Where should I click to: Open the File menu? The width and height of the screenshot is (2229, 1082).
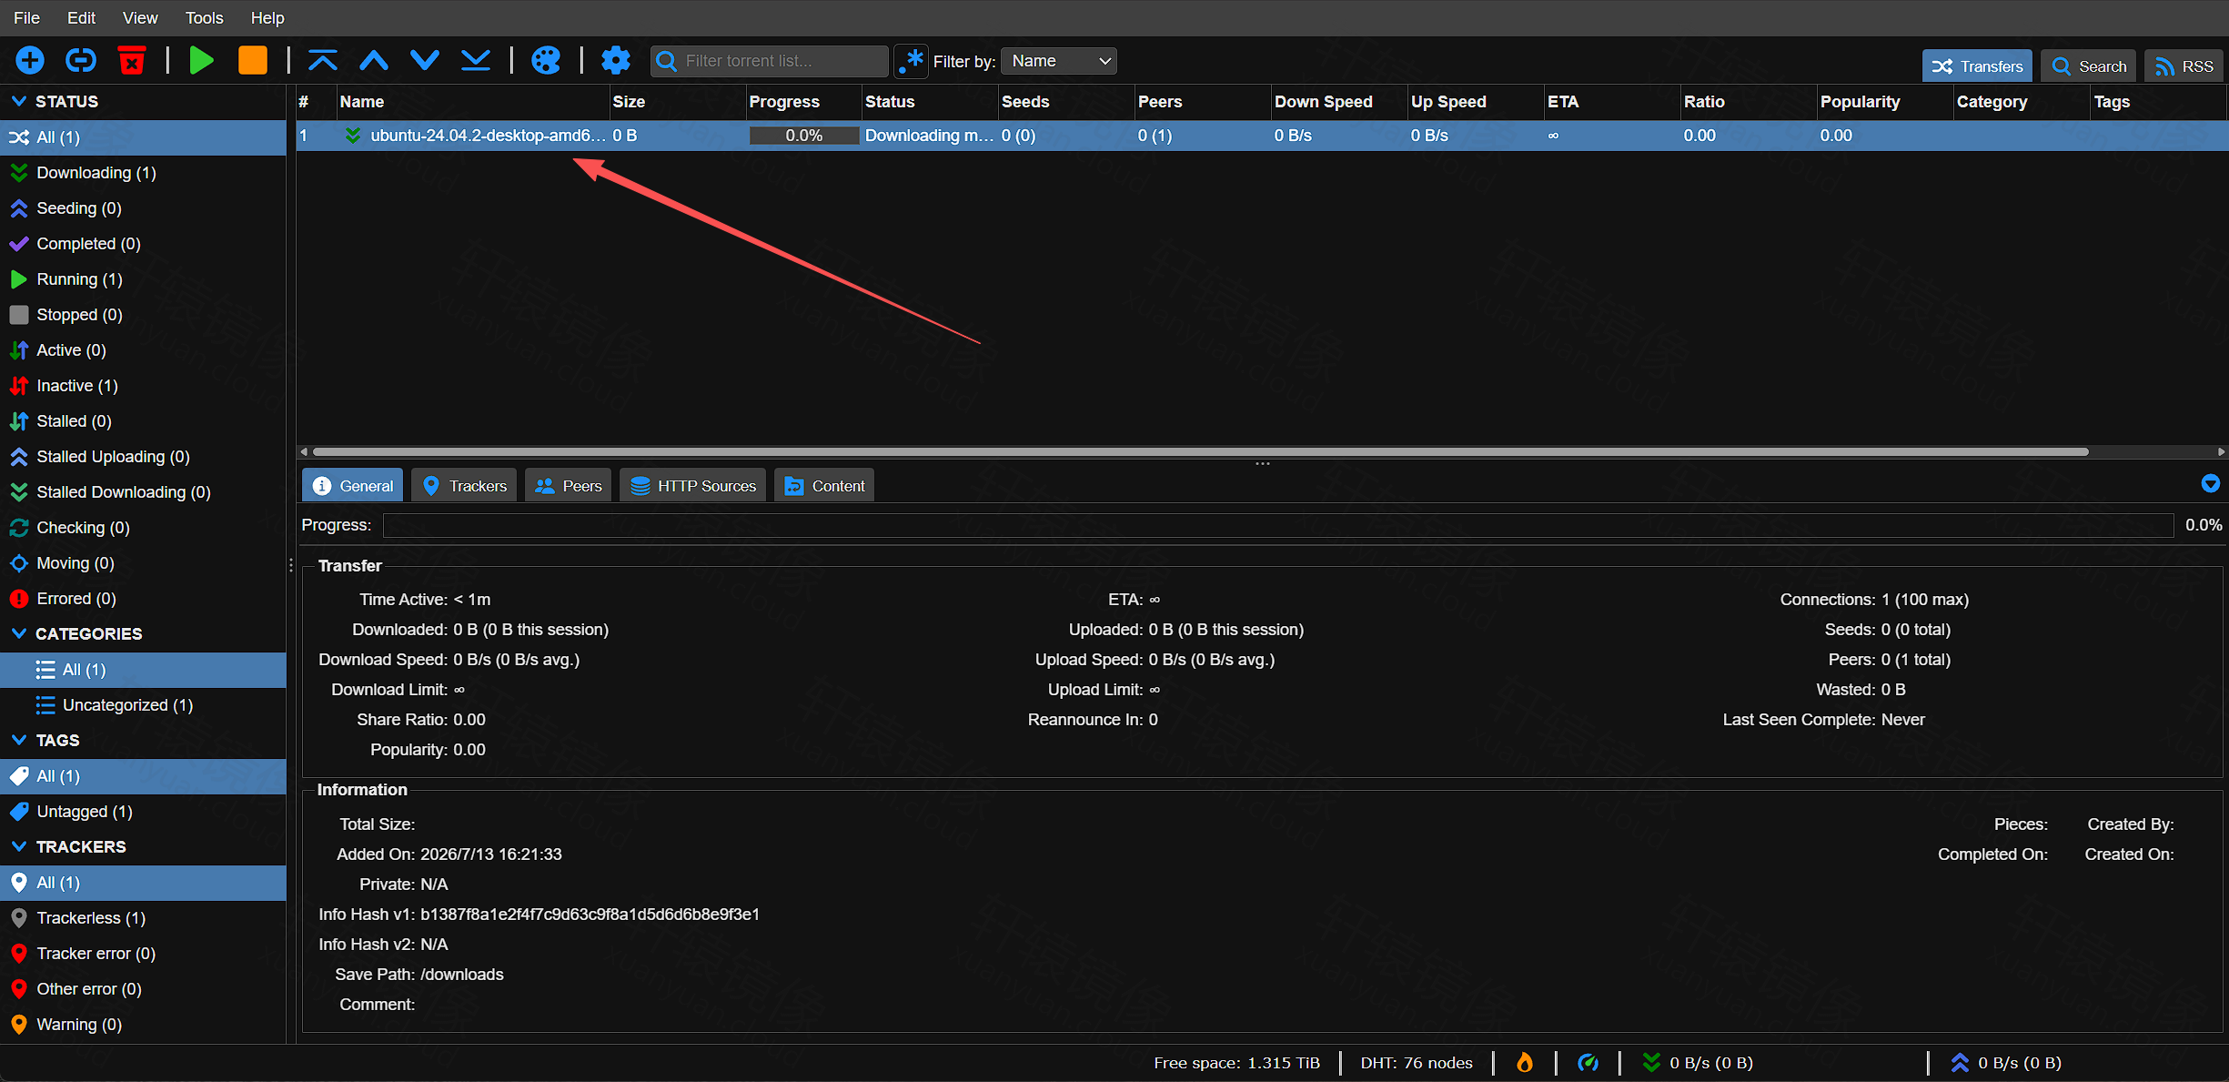point(26,18)
